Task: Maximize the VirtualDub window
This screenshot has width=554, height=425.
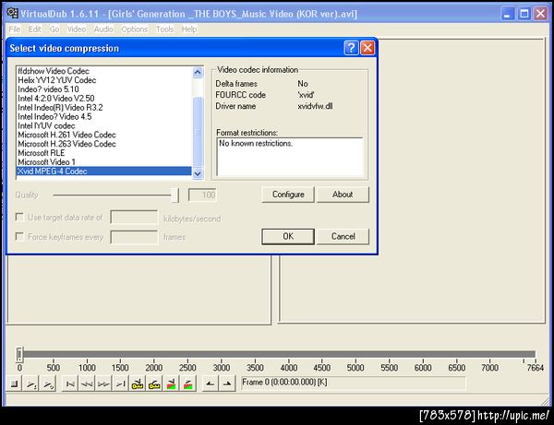Action: click(x=524, y=14)
